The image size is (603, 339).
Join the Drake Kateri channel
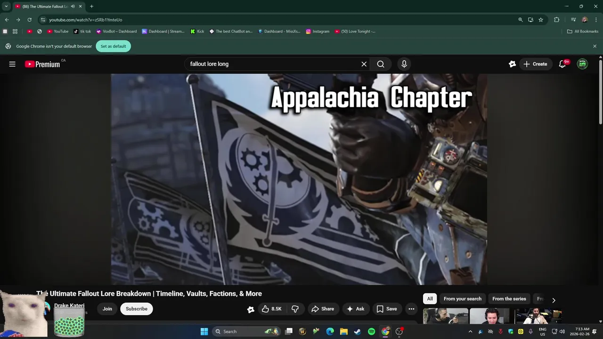[107, 309]
